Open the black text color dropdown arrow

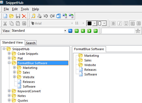point(94,23)
